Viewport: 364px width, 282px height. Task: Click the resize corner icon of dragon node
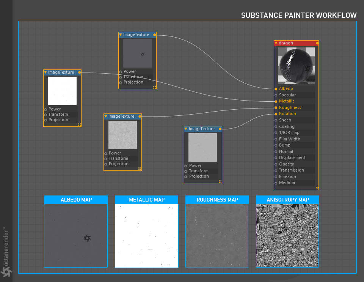[317, 188]
